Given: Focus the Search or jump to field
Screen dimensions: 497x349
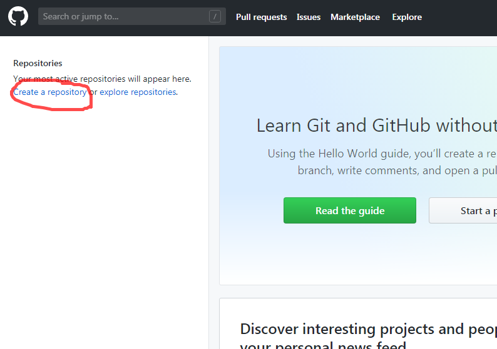Looking at the screenshot, I should [132, 16].
